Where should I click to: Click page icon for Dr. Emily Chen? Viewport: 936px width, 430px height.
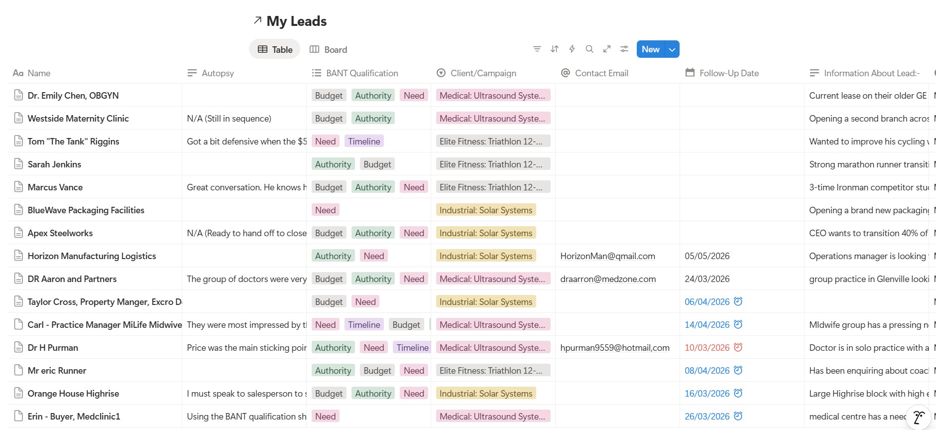tap(18, 95)
